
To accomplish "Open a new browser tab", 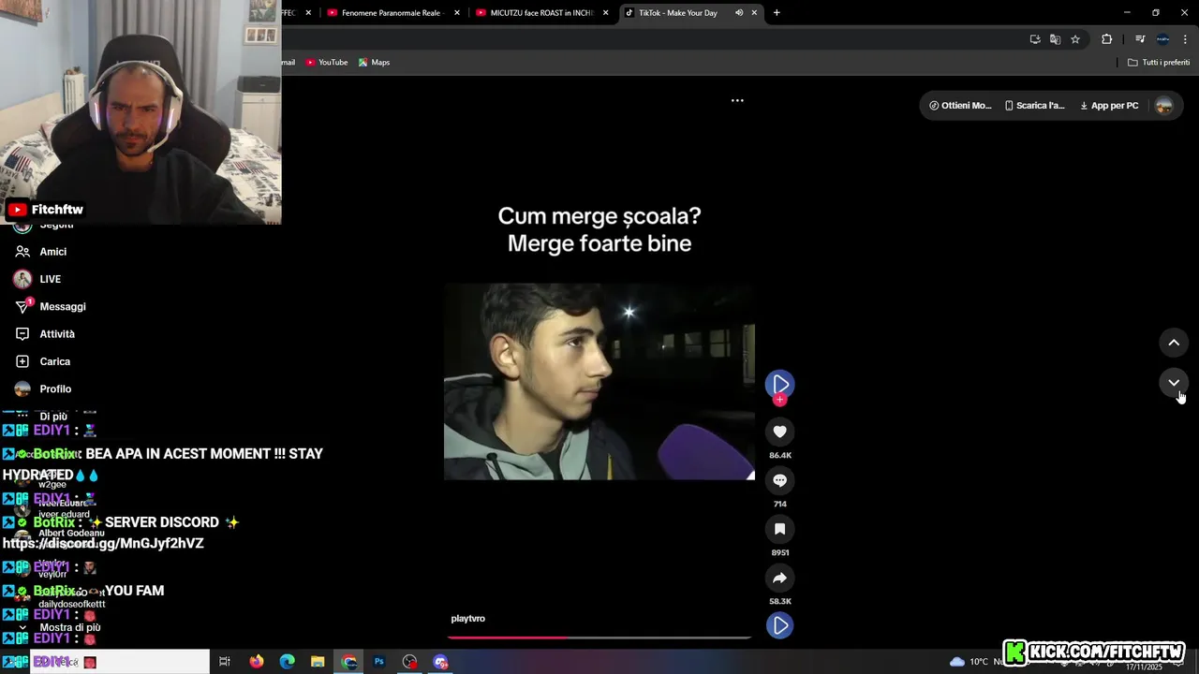I will pos(777,13).
